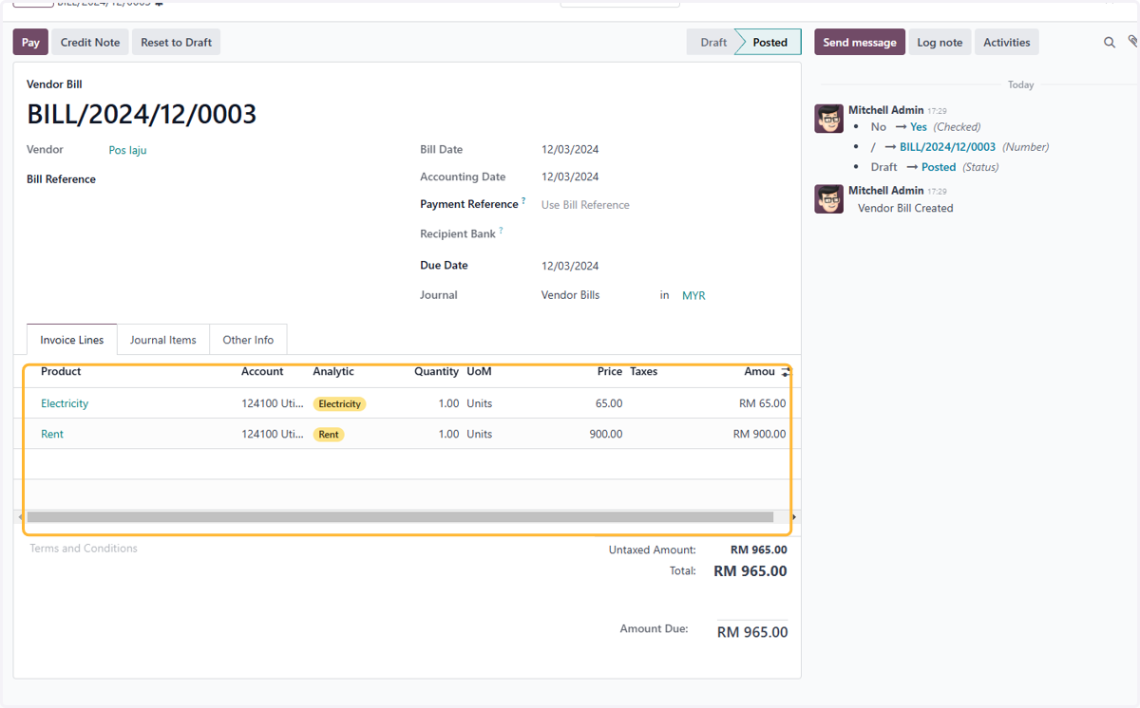1140x708 pixels.
Task: Click Mitchell Admin avatar on posted message
Action: (x=829, y=119)
